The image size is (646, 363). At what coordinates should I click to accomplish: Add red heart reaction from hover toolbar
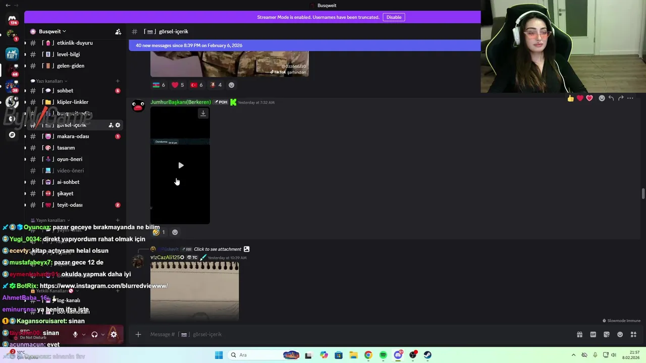[580, 98]
